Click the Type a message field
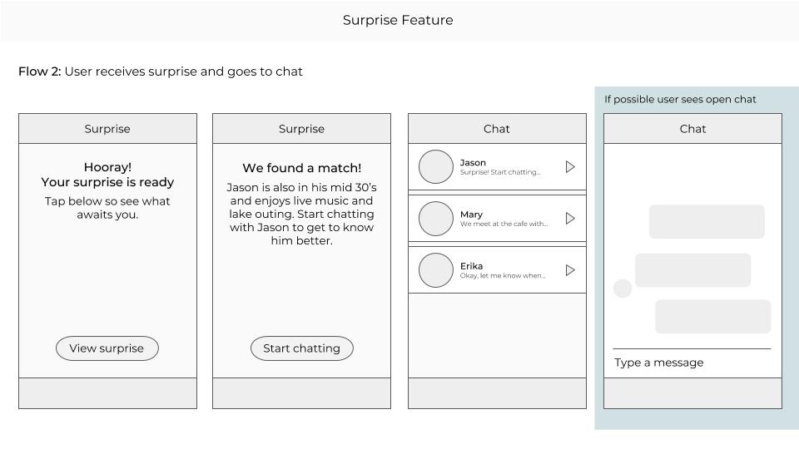Screen dimensions: 799x449 tap(692, 363)
